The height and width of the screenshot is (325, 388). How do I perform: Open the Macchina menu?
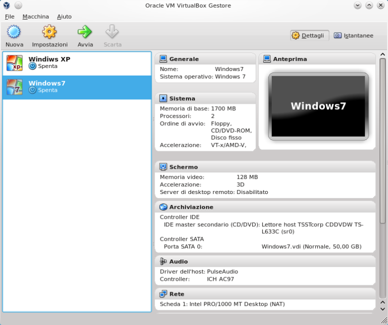tap(35, 17)
